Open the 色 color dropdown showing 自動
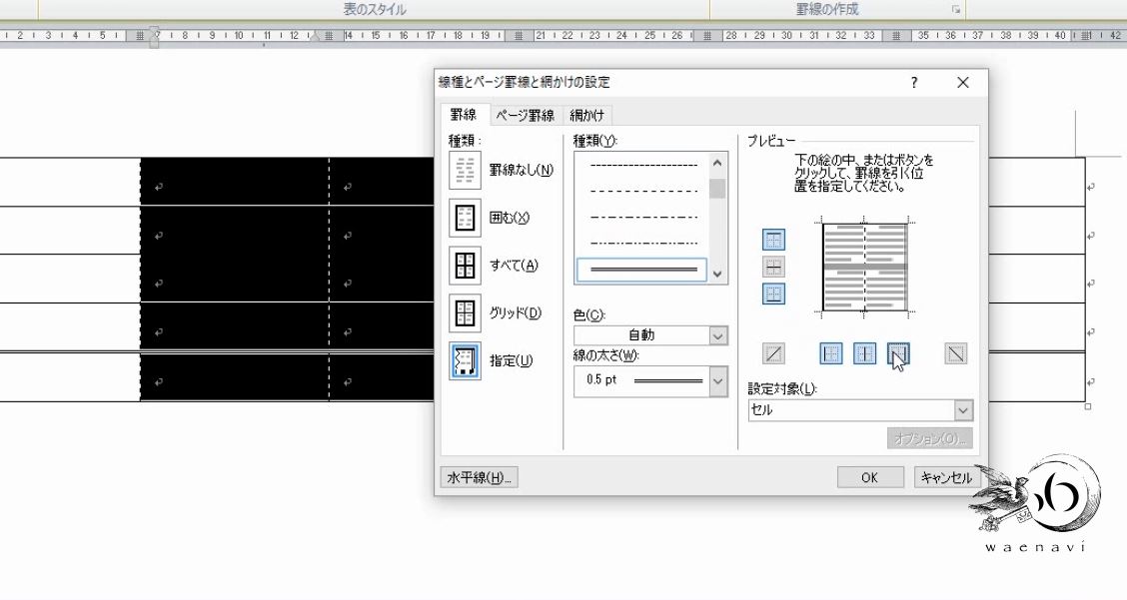This screenshot has height=600, width=1127. click(650, 334)
